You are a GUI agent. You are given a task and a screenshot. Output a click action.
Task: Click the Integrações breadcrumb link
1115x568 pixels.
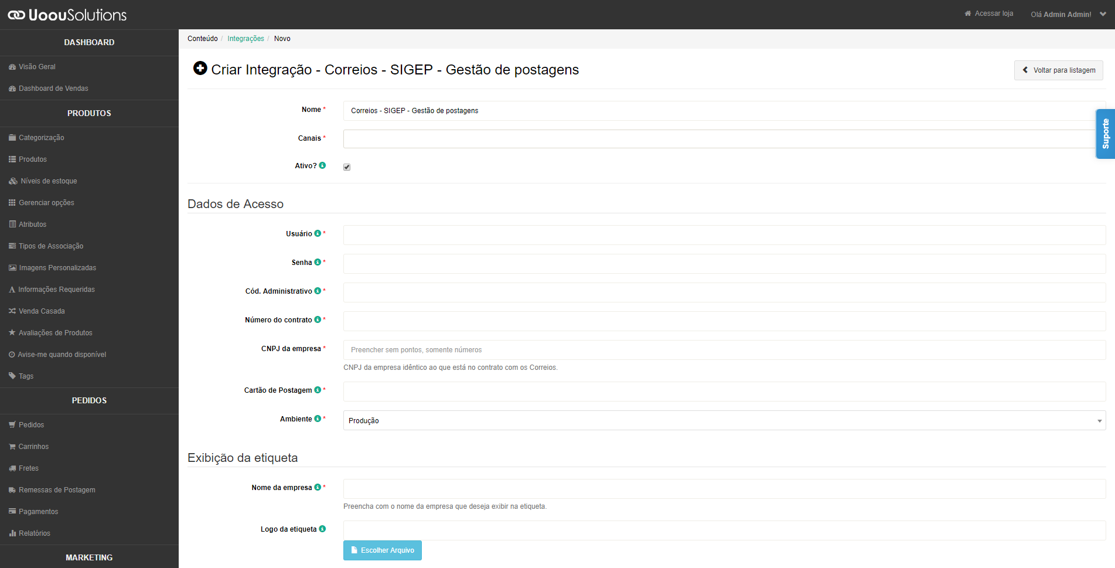(x=245, y=39)
